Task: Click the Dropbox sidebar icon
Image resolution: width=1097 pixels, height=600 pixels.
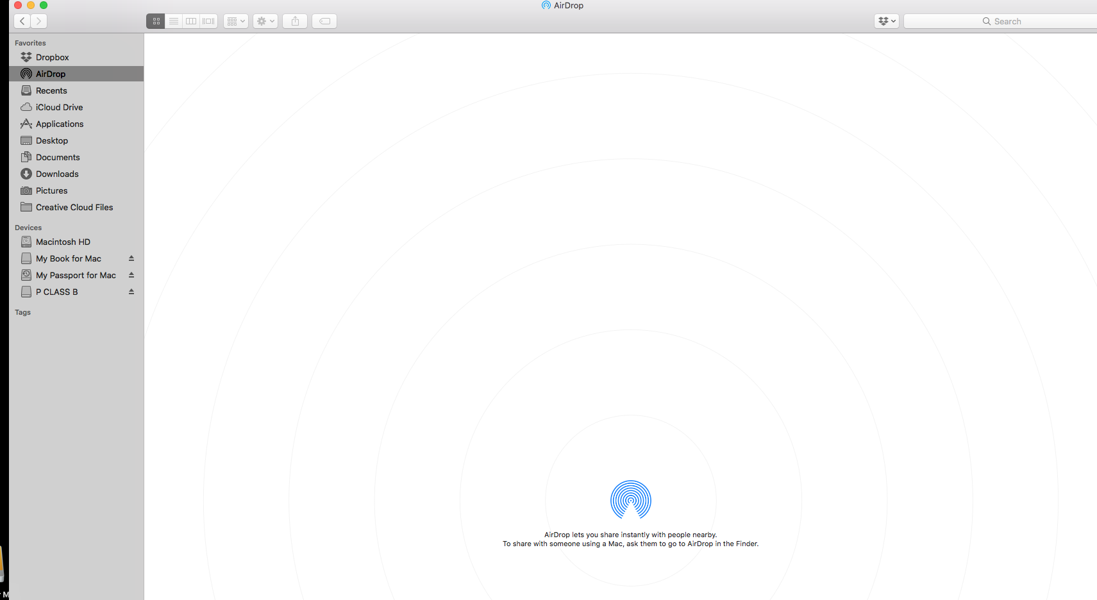Action: coord(26,57)
